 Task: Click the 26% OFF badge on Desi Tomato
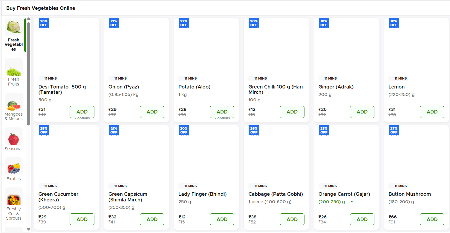[x=44, y=23]
